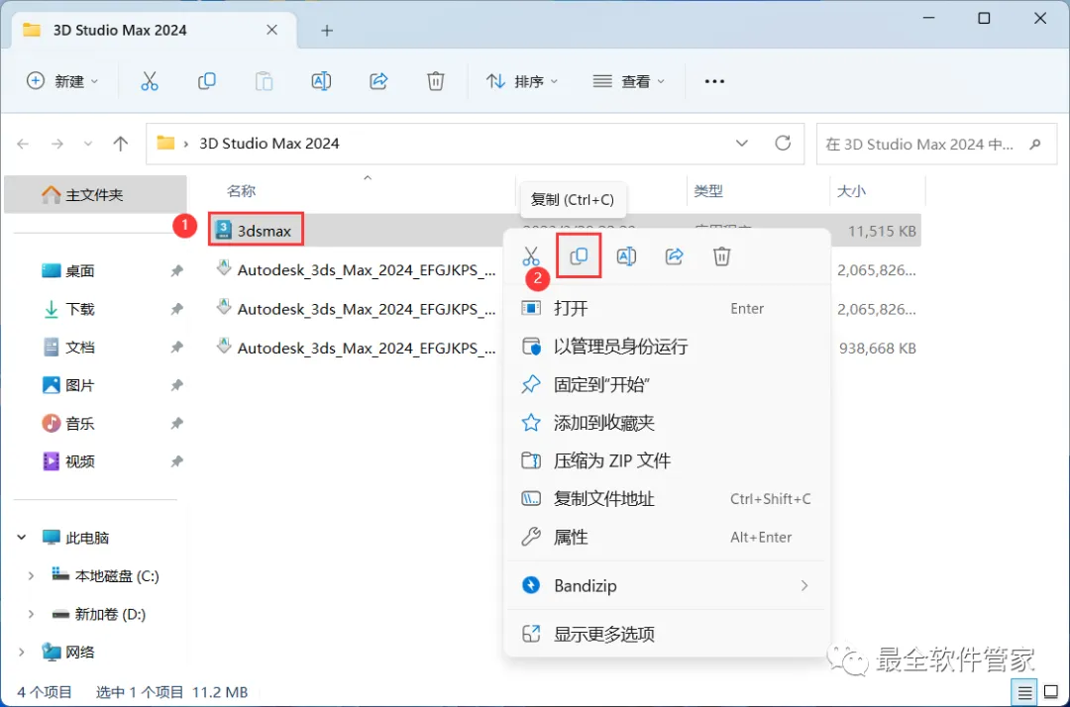Unpin 下载 using its pin icon
1070x707 pixels.
click(176, 309)
